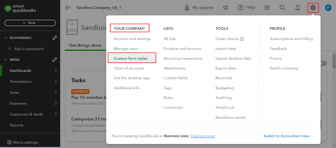Open Attachments list
This screenshot has width=336, height=148.
click(175, 68)
